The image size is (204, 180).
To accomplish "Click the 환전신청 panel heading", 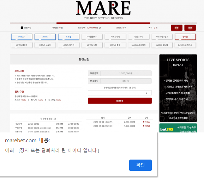I will [84, 59].
